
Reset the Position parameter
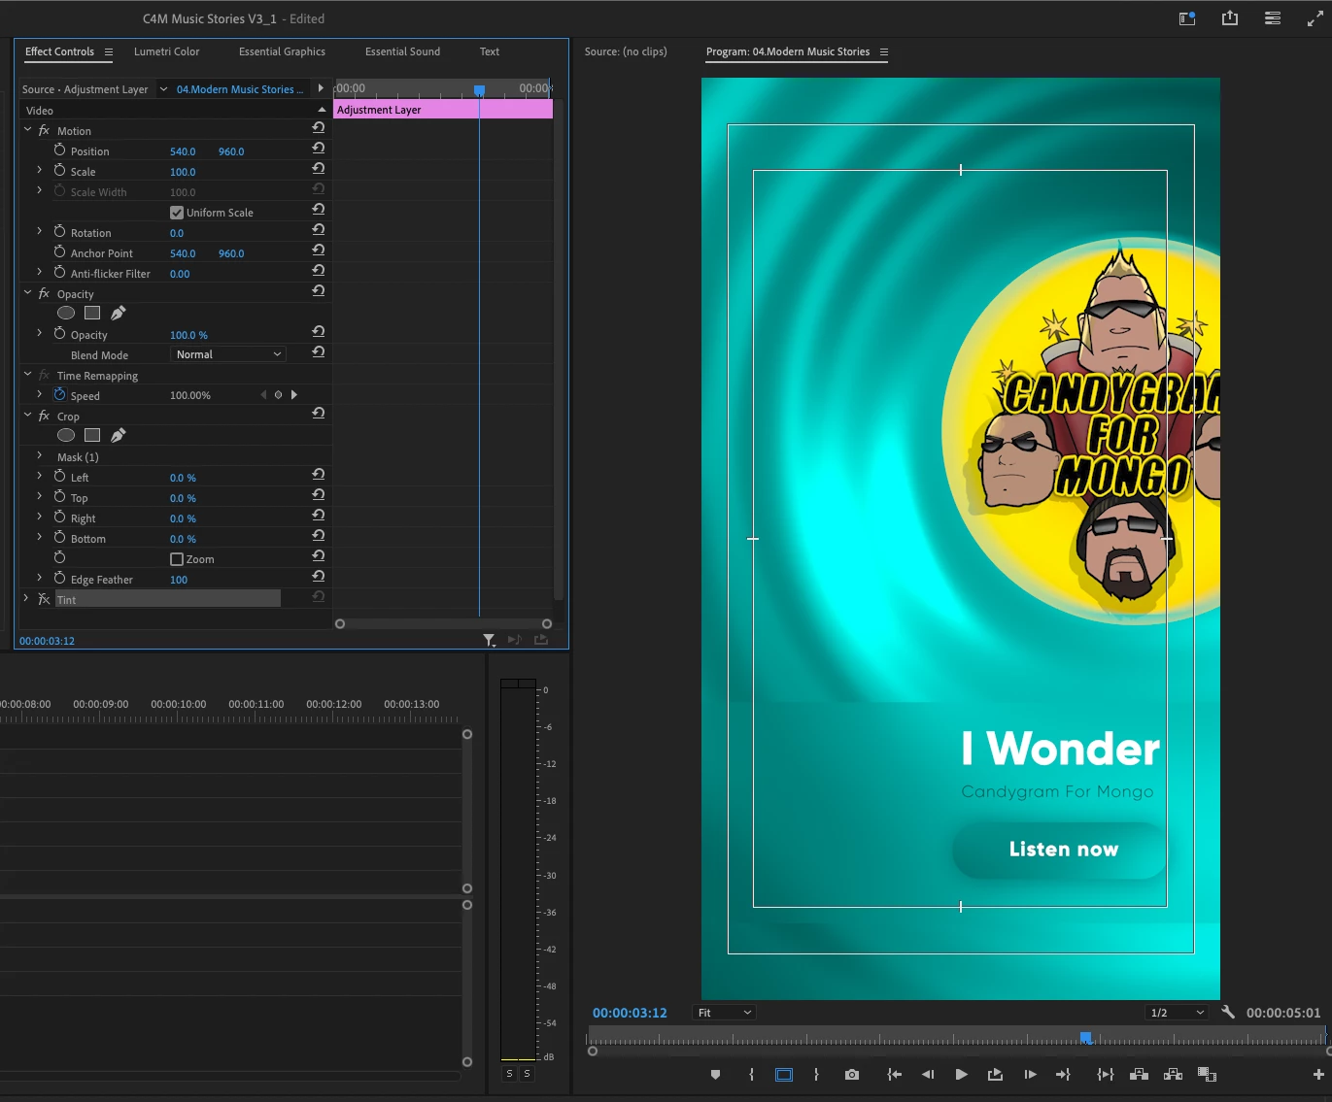pos(318,149)
